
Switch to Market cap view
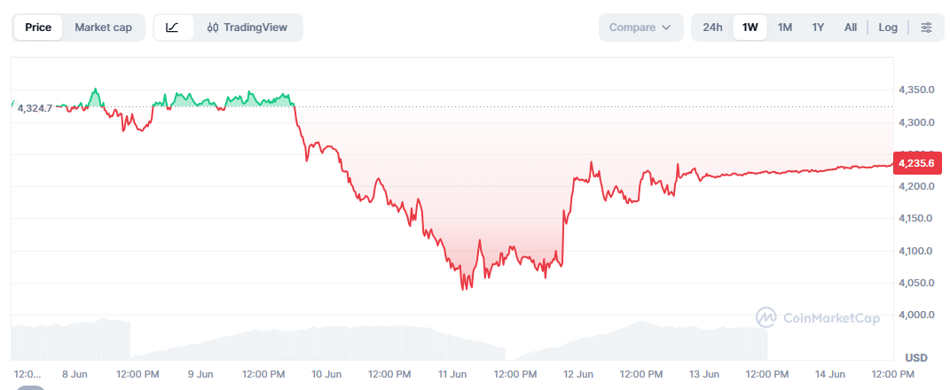tap(103, 27)
